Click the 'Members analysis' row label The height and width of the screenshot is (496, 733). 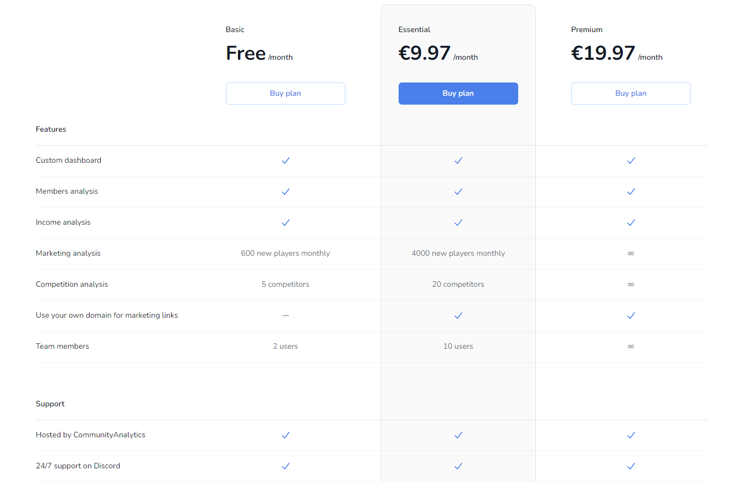pyautogui.click(x=67, y=192)
